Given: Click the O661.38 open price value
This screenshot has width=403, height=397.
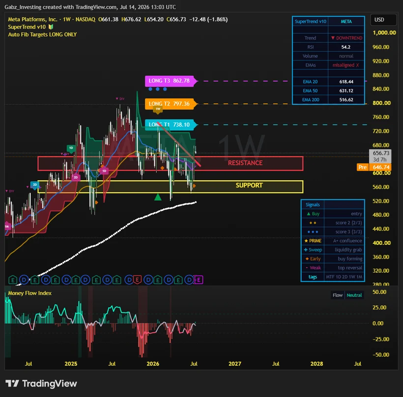Looking at the screenshot, I should (x=108, y=19).
